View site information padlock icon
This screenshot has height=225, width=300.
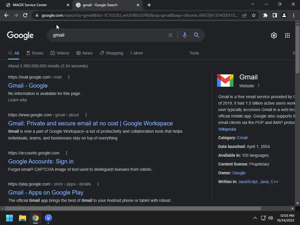(37, 15)
